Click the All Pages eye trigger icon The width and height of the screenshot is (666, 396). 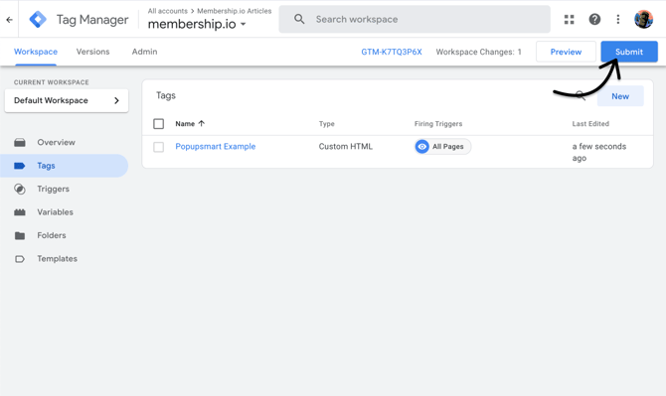point(421,147)
